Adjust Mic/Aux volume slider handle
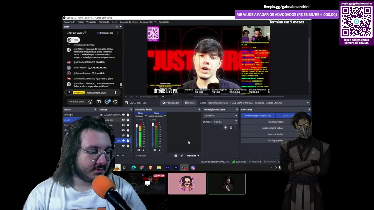This screenshot has height=210, width=374. coord(136,126)
